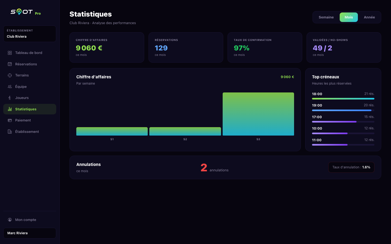Click "Club Riviera · Analyse des performances" subtitle
Image resolution: width=391 pixels, height=244 pixels.
103,23
